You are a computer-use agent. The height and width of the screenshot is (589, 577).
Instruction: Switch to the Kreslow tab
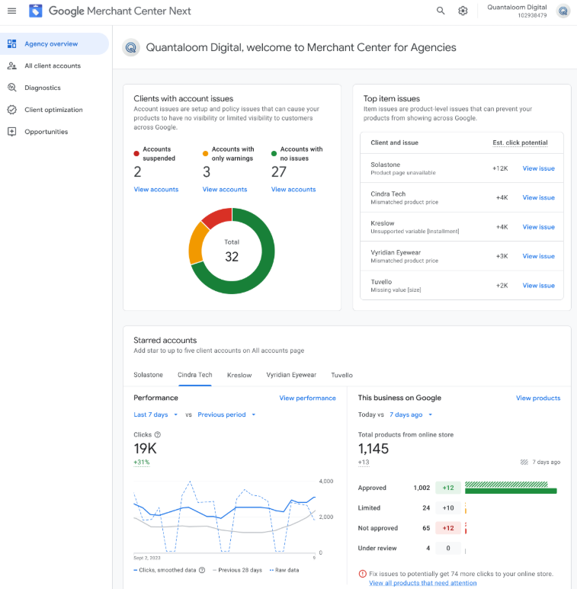239,375
